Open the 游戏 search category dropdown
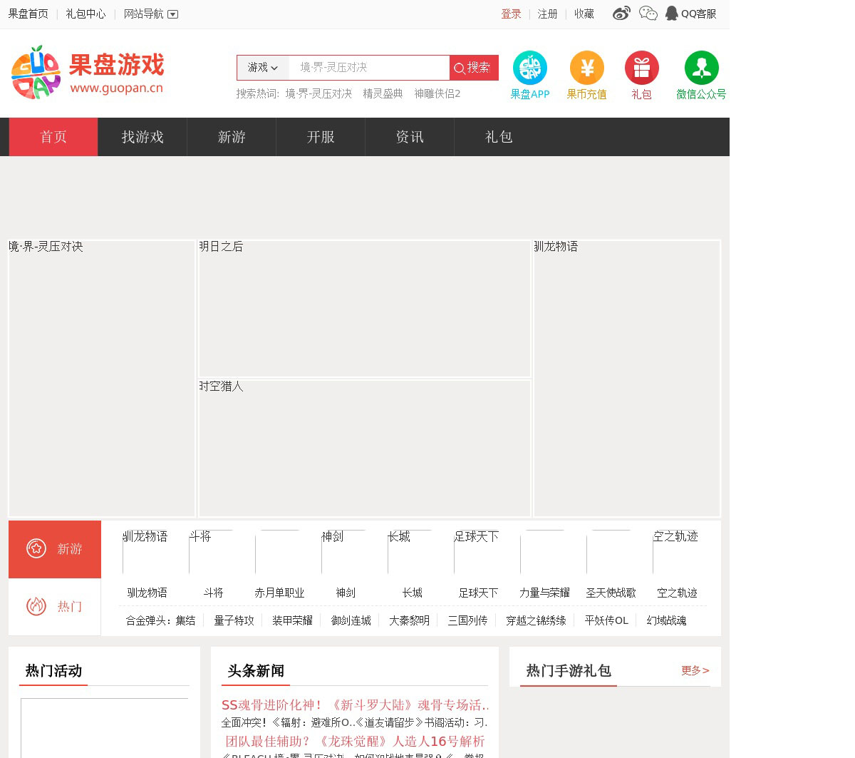This screenshot has height=758, width=855. click(263, 68)
